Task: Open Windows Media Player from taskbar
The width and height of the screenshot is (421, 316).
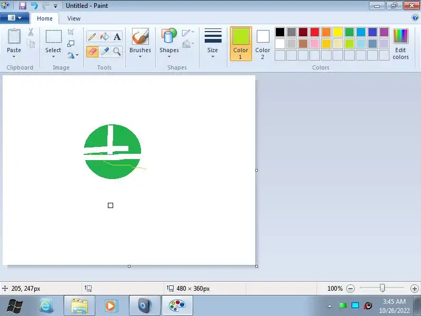Action: (x=111, y=306)
